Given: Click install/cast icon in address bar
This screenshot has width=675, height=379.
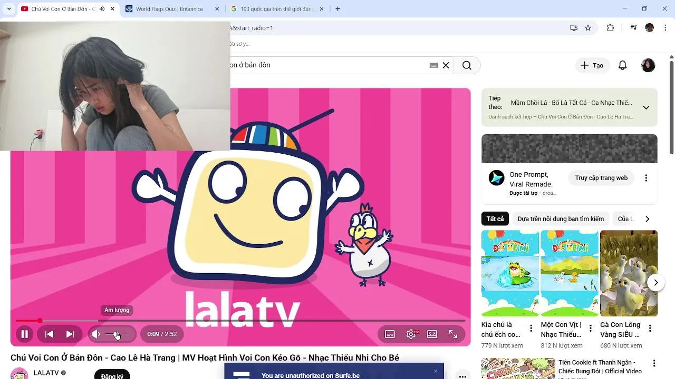Looking at the screenshot, I should pos(574,28).
